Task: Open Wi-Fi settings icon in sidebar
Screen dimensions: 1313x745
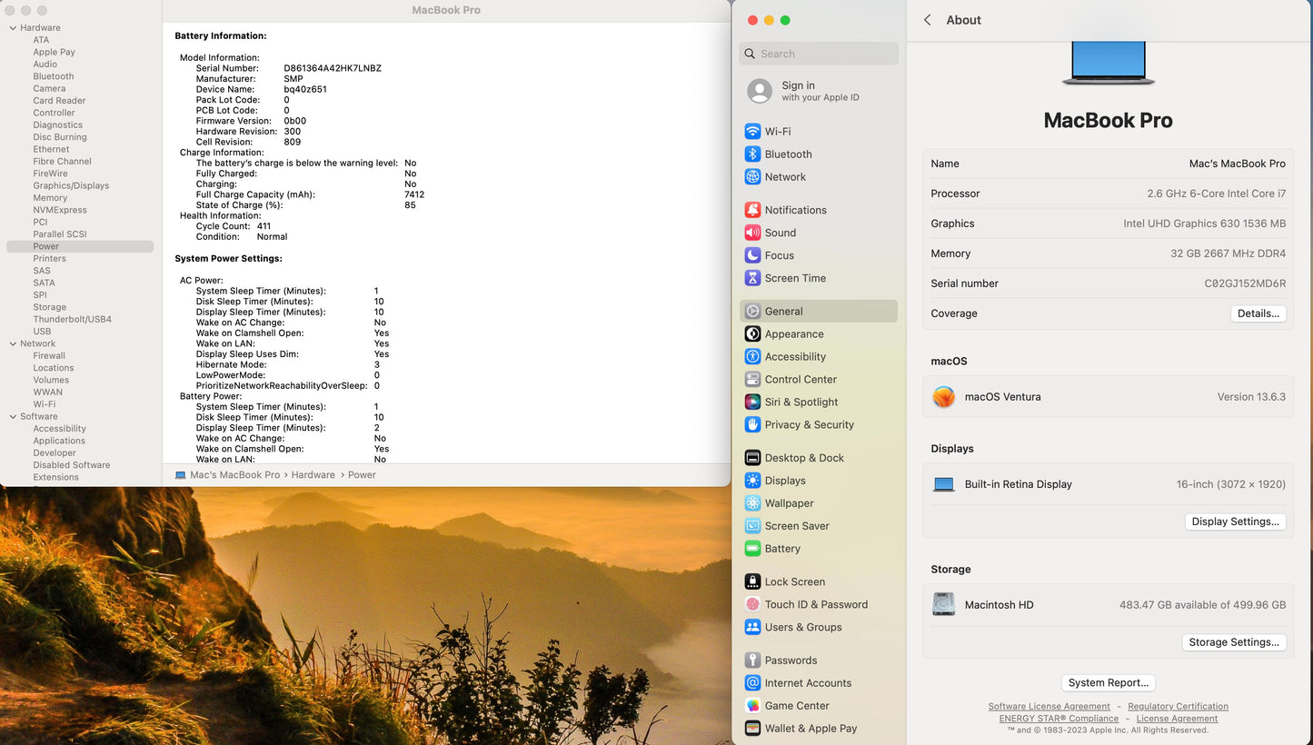Action: 752,132
